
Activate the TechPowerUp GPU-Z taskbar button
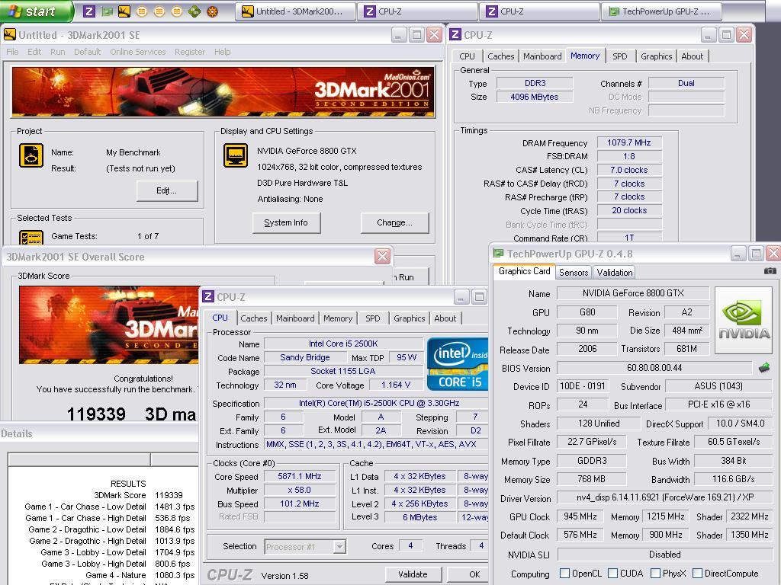pos(663,11)
